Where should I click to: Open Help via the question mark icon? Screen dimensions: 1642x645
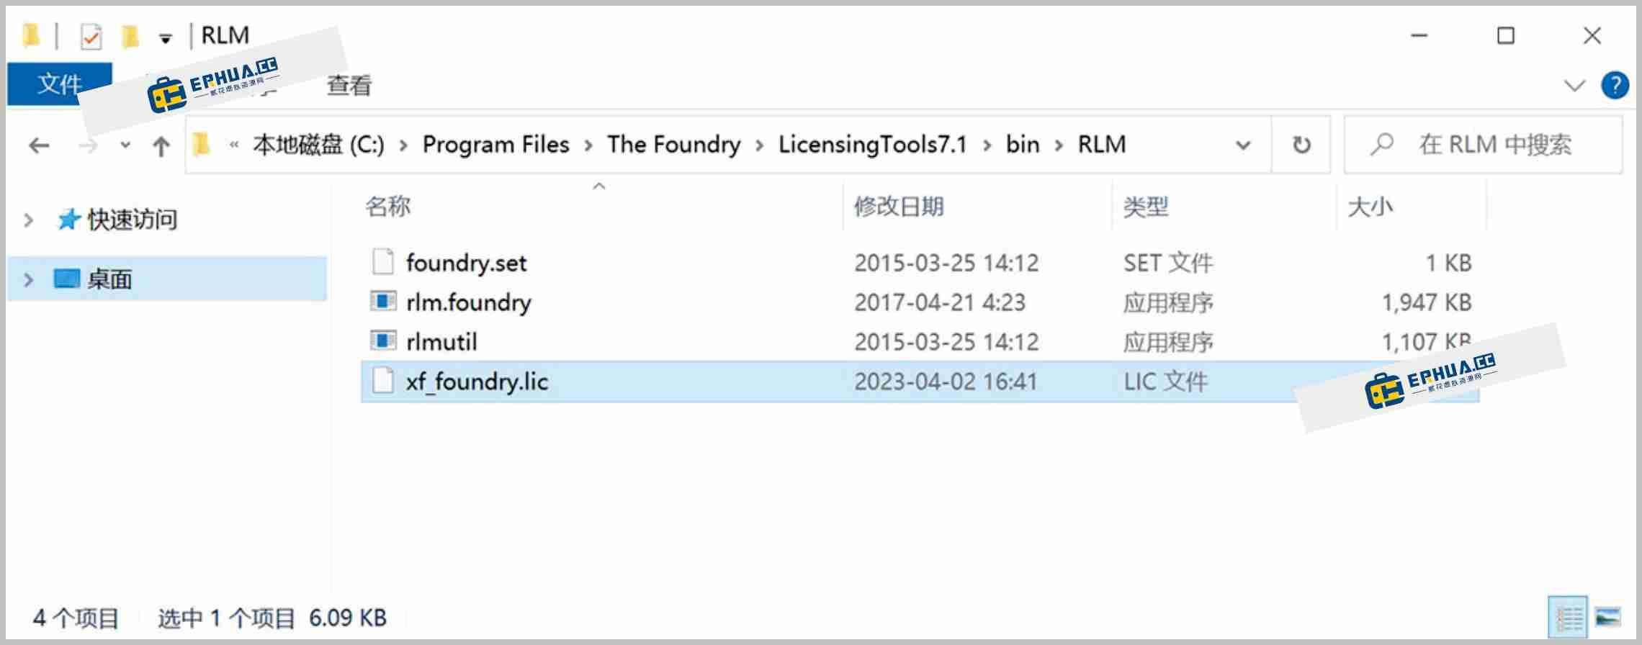[1615, 85]
